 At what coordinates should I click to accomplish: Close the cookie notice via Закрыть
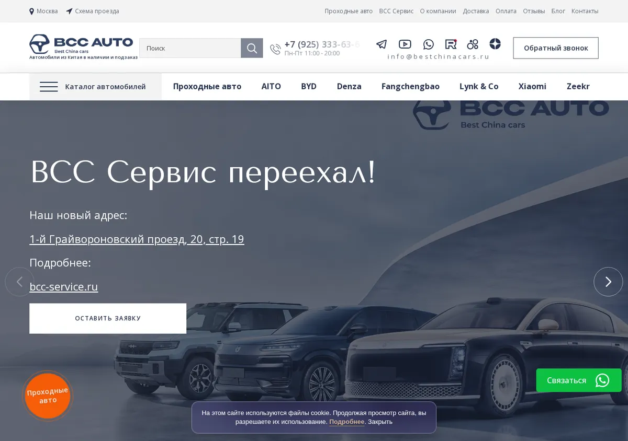[380, 422]
